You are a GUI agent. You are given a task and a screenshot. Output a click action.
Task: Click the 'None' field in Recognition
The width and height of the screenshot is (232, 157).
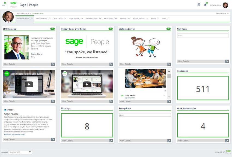[x=145, y=115]
